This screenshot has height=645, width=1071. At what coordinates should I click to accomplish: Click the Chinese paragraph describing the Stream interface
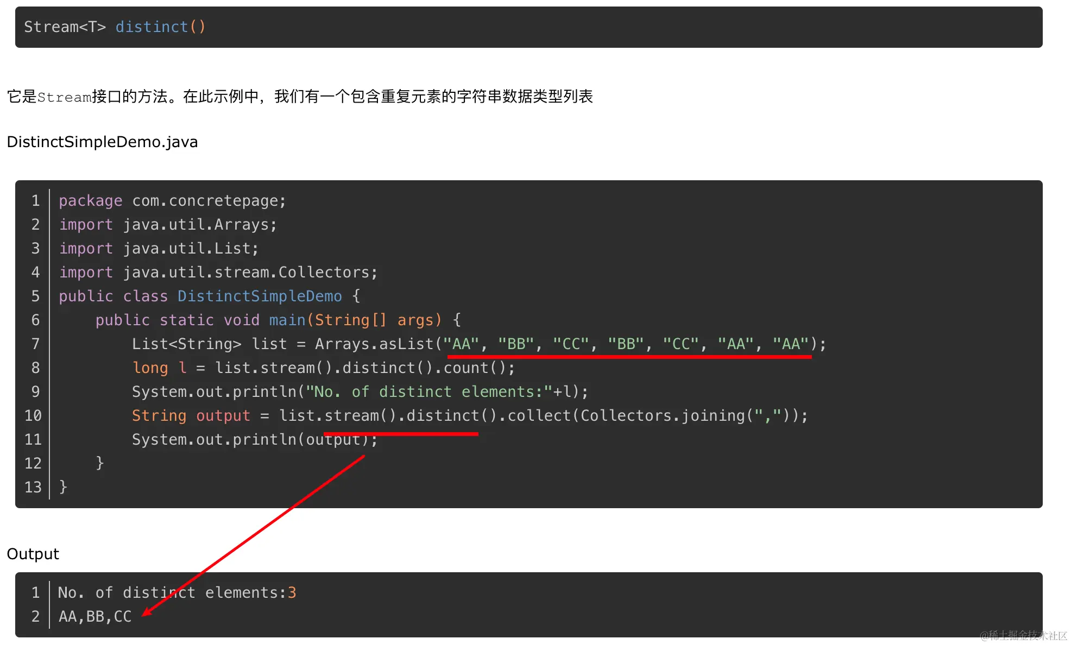300,97
